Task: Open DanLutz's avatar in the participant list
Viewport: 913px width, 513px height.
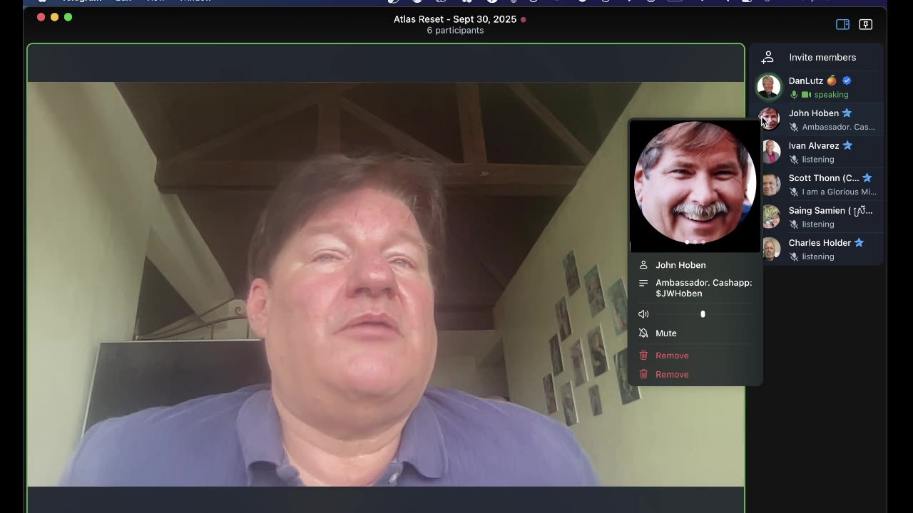Action: (769, 87)
